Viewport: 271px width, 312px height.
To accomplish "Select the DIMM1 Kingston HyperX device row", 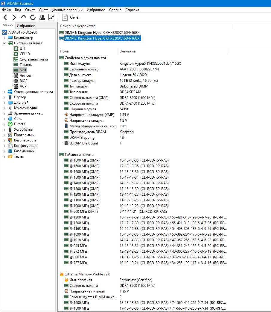I will click(100, 32).
